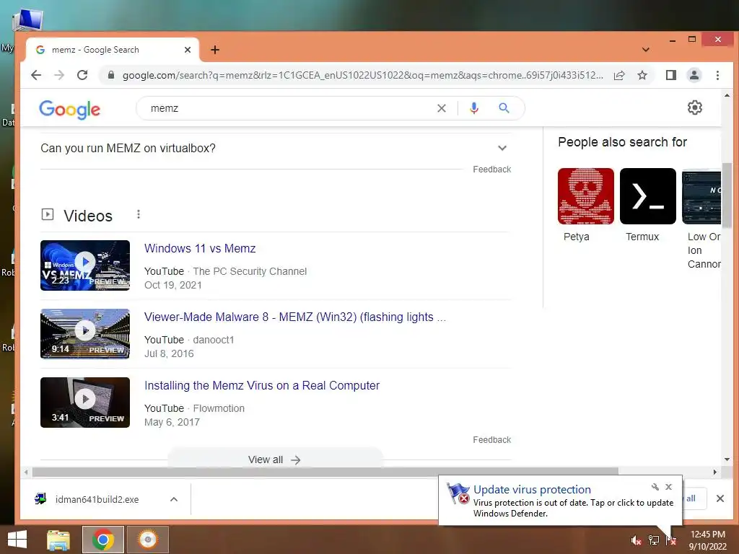Close the memz Google Search tab
739x554 pixels.
point(188,50)
